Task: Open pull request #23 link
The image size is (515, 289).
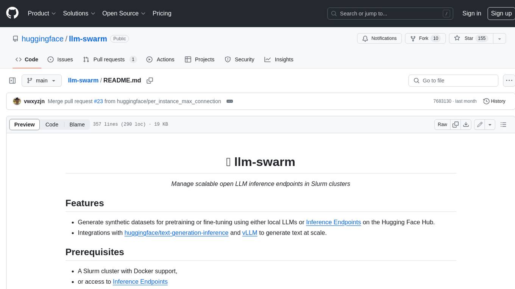Action: click(98, 101)
